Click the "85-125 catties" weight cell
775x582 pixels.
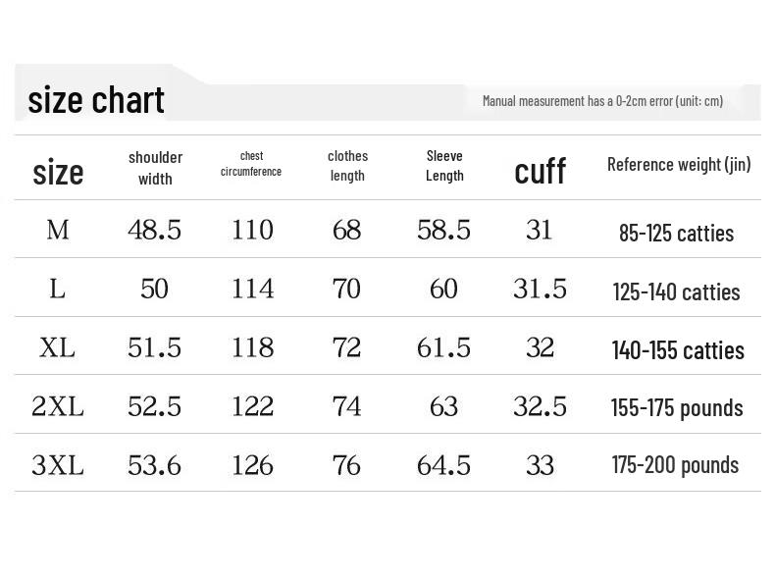click(676, 234)
